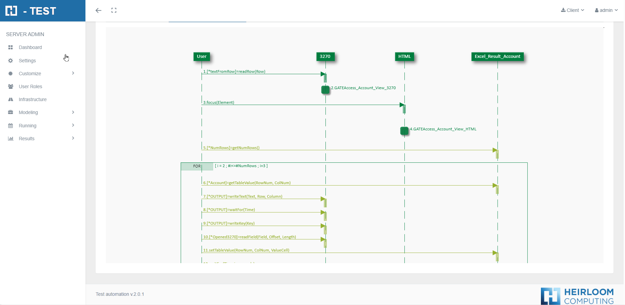Open the admin user dropdown
Viewport: 625px width, 305px height.
606,10
